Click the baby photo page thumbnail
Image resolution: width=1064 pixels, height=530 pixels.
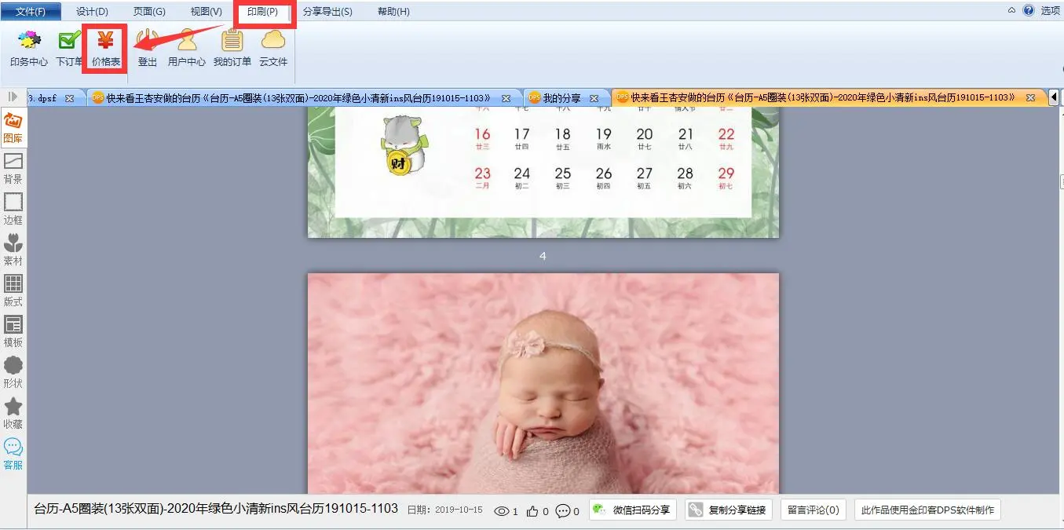point(543,383)
